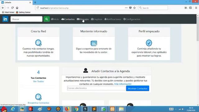Reload the page with the refresh icon
The width and height of the screenshot is (199, 112).
(x=12, y=8)
